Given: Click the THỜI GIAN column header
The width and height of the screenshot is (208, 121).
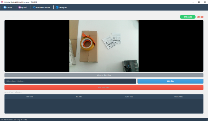Looking at the screenshot, I should point(29,97).
